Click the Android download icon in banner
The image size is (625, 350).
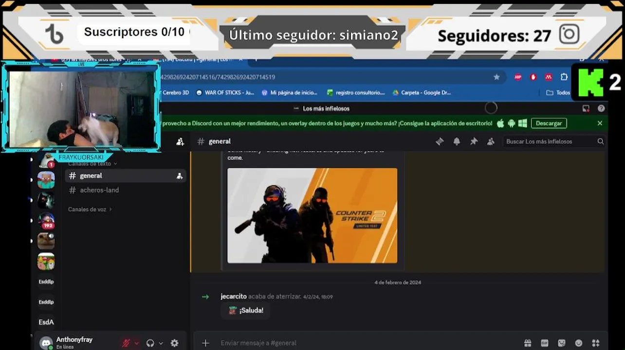click(511, 123)
